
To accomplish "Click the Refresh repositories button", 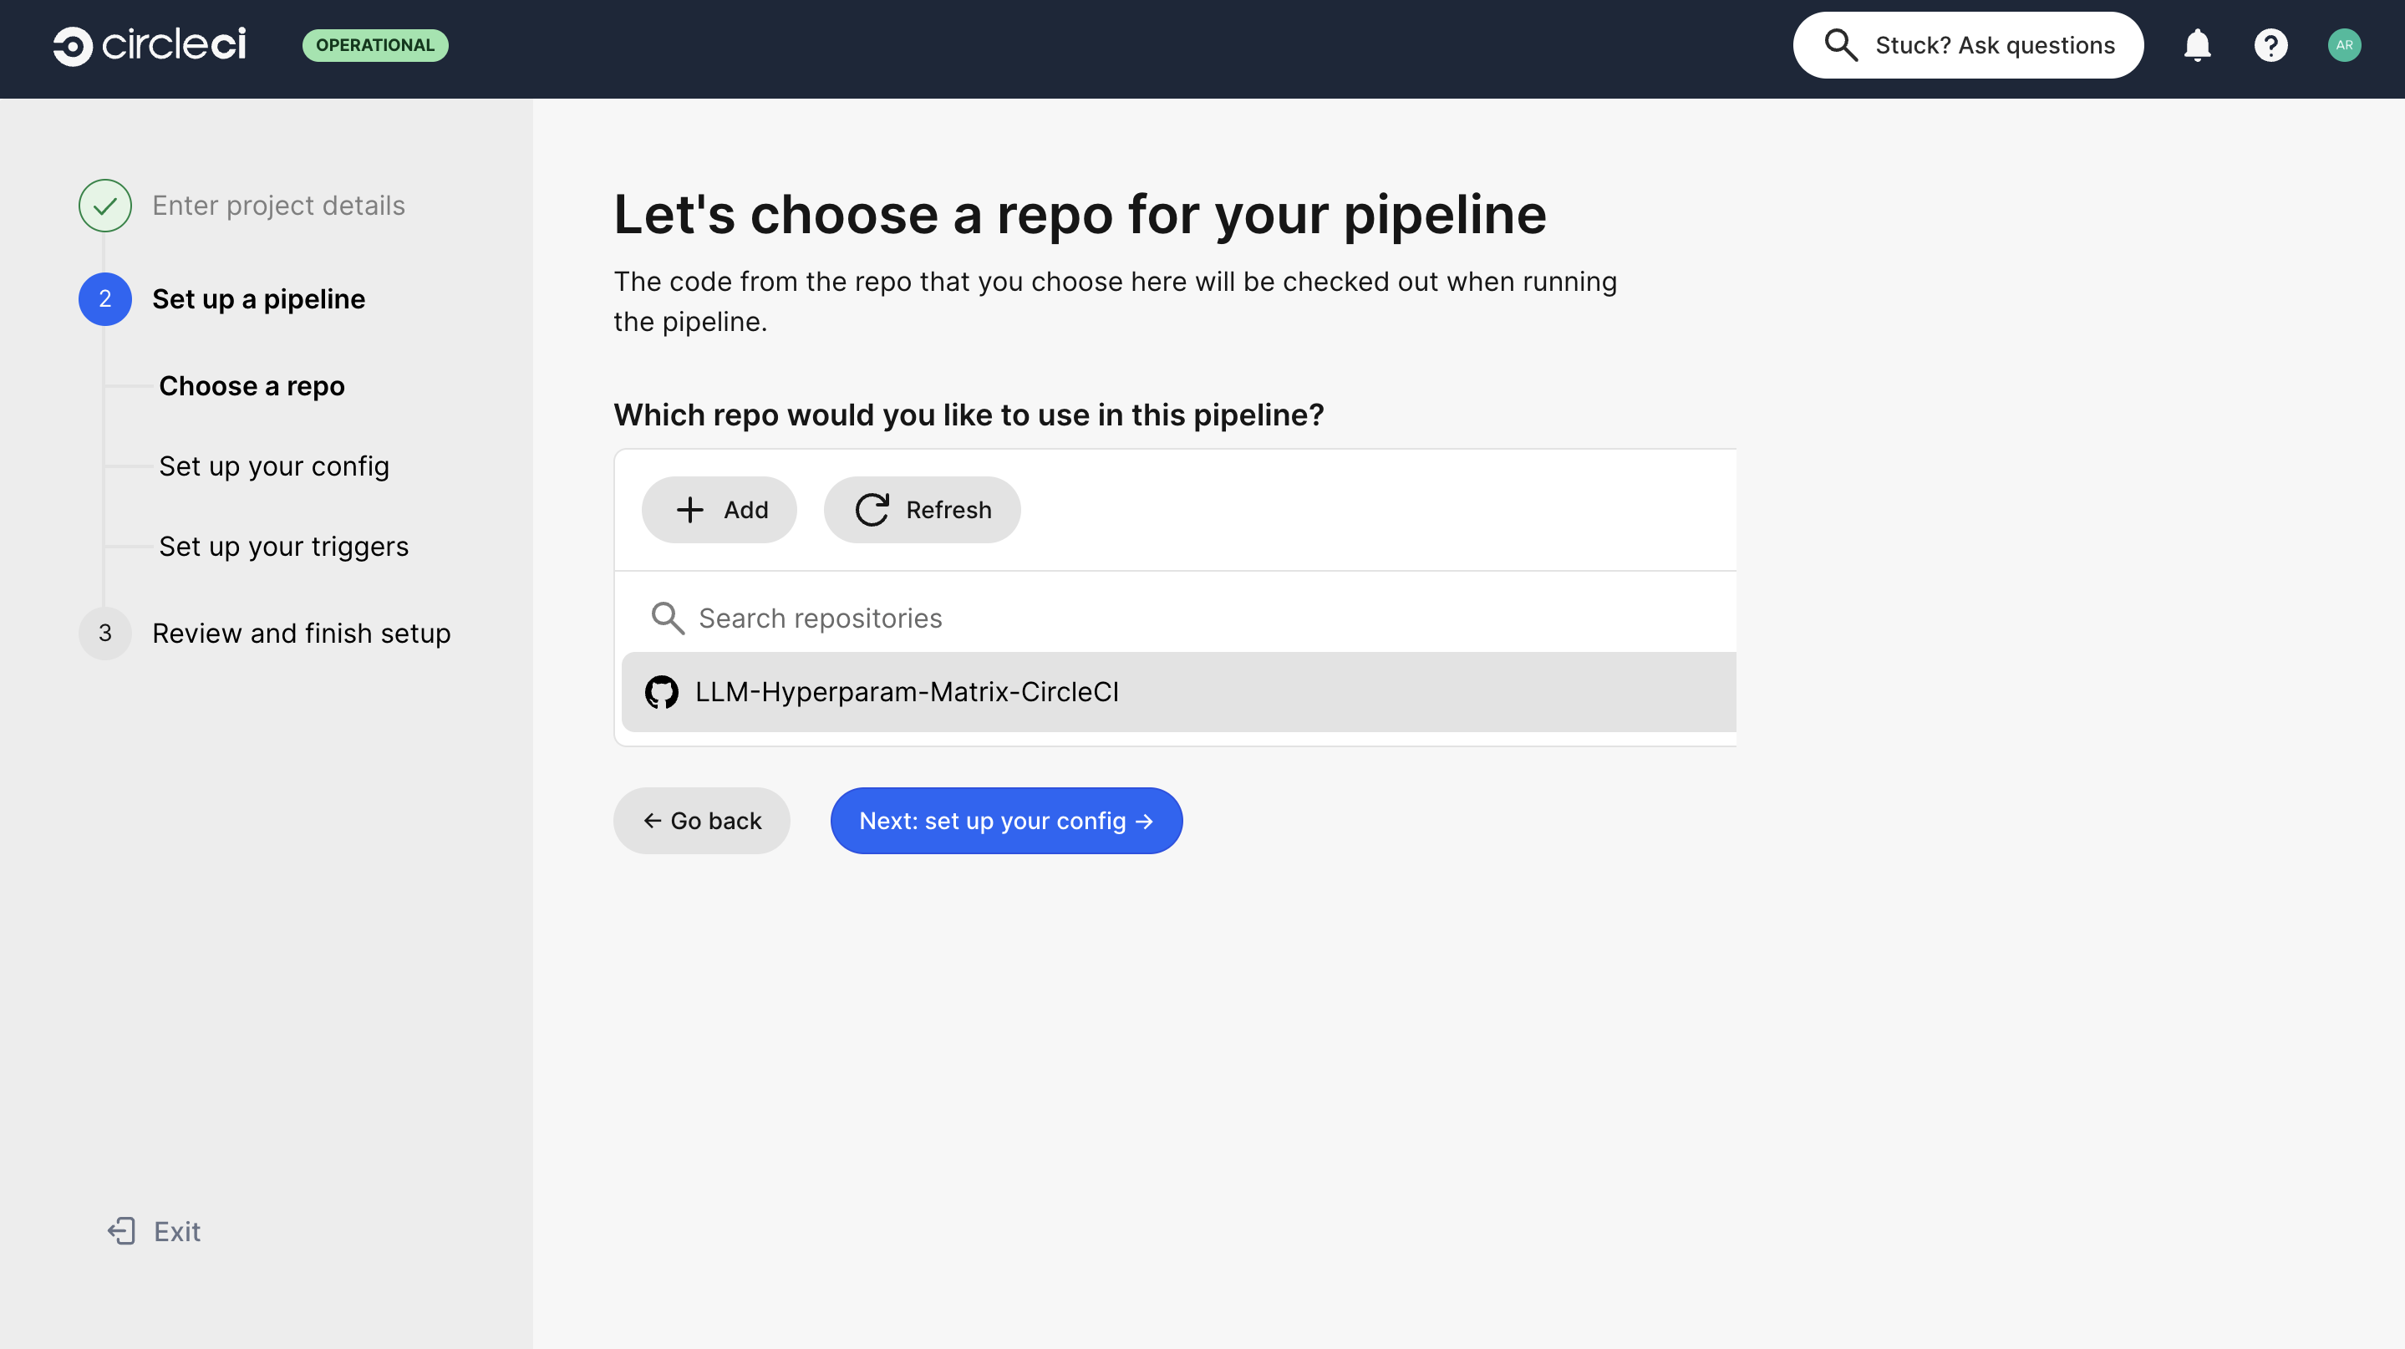I will 922,510.
